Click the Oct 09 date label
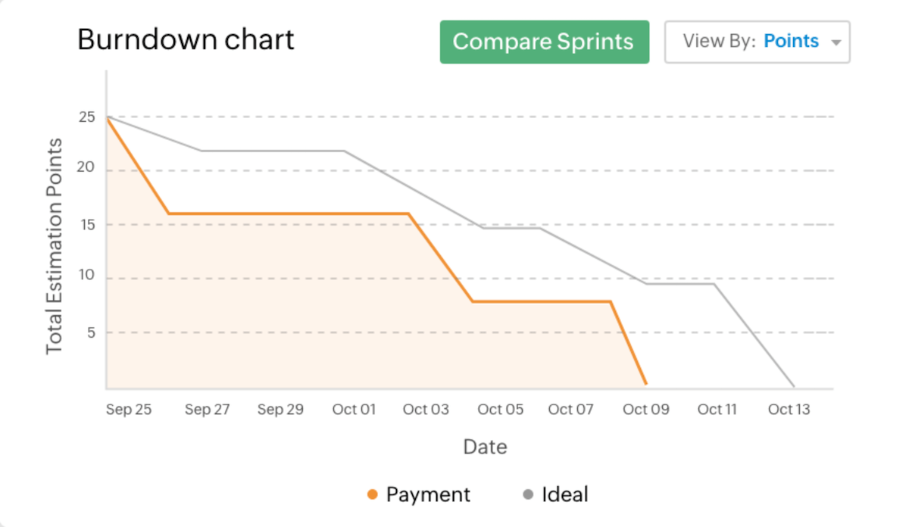This screenshot has height=527, width=909. click(x=646, y=410)
